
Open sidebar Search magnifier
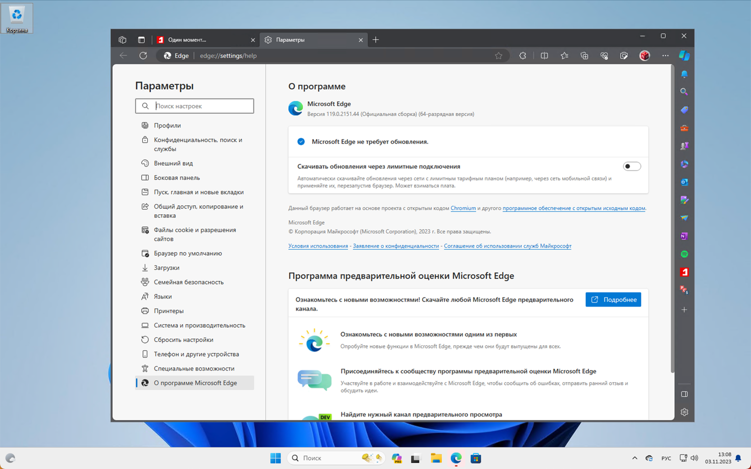pyautogui.click(x=684, y=92)
